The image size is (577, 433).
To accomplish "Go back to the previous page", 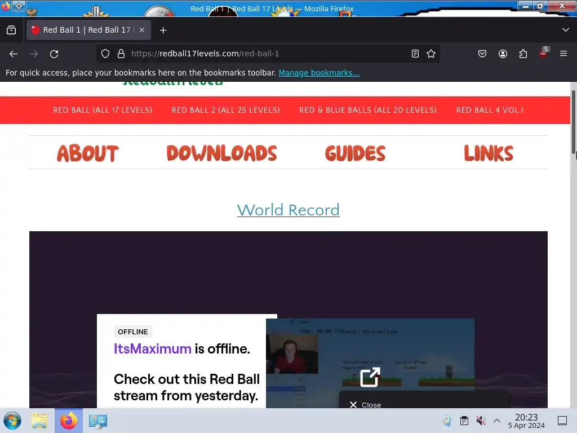I will (x=14, y=54).
